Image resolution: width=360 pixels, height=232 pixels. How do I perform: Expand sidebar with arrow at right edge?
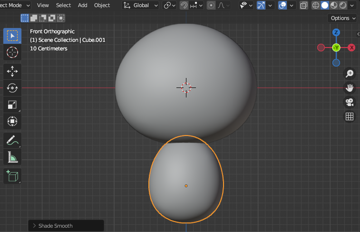pyautogui.click(x=358, y=34)
